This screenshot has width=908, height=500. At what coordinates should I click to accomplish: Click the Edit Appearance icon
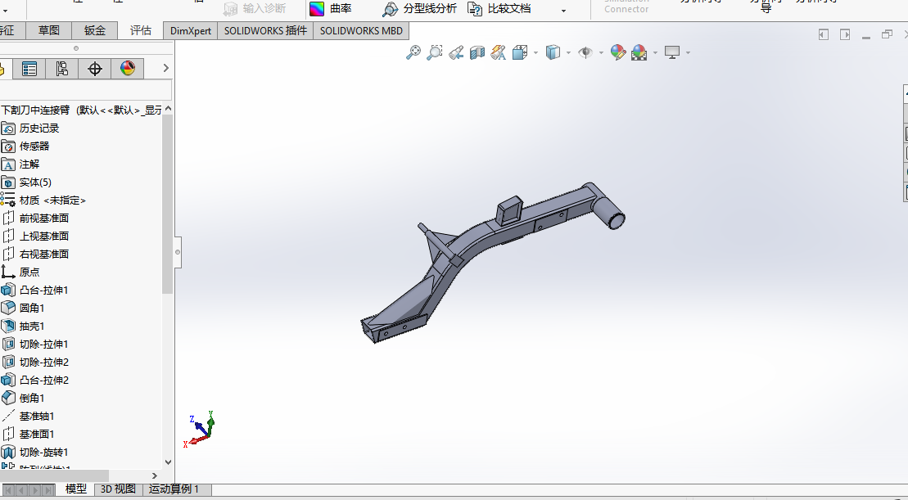(618, 52)
